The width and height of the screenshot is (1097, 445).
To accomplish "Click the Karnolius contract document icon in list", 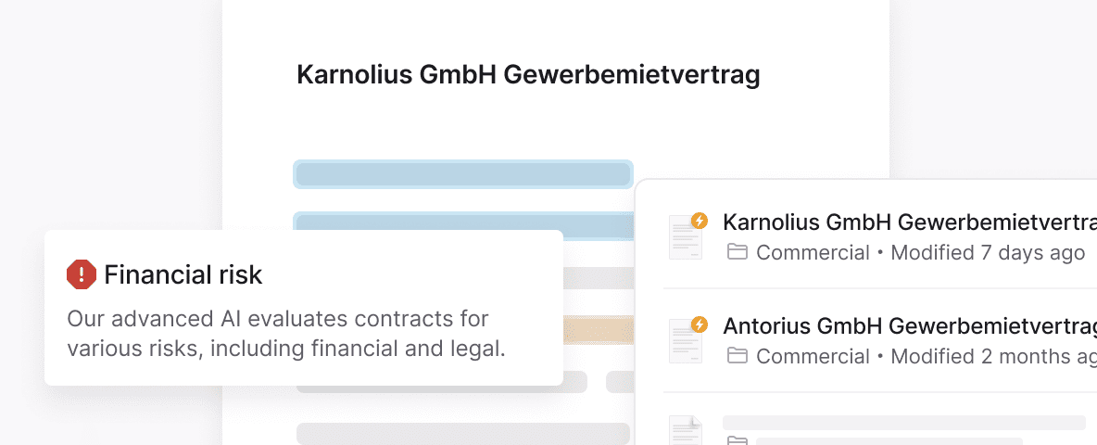I will pyautogui.click(x=685, y=237).
